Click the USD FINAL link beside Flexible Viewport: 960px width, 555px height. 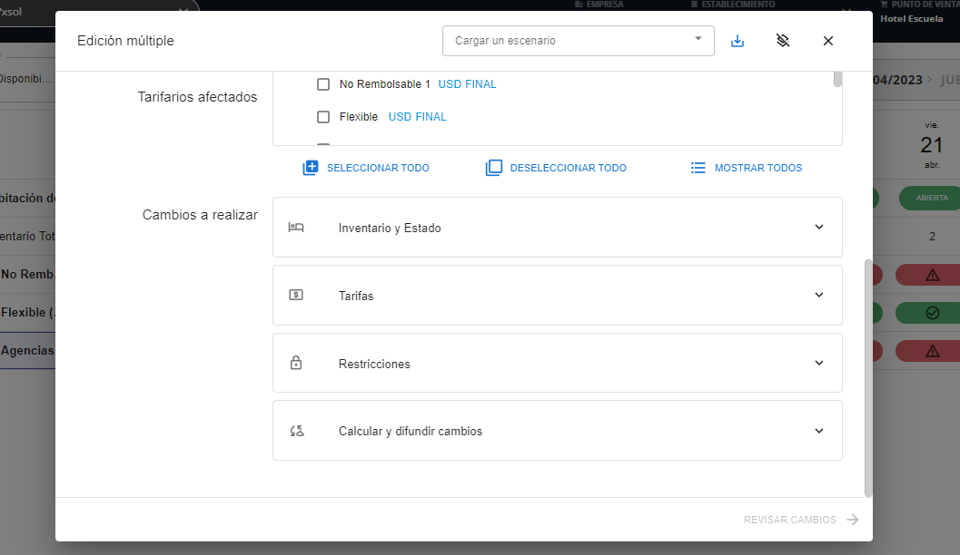417,116
